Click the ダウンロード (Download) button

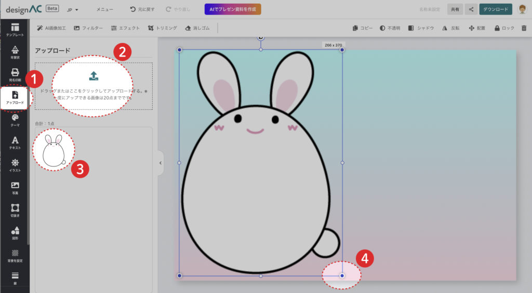pos(495,9)
